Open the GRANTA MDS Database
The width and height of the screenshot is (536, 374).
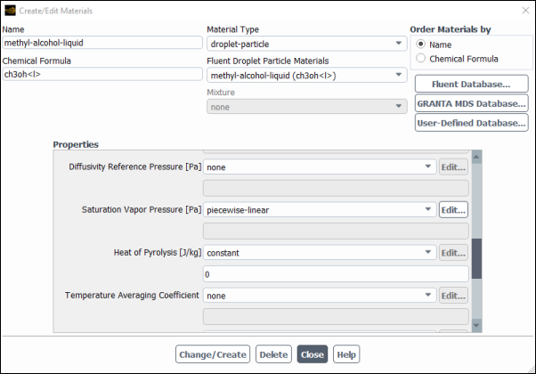pyautogui.click(x=471, y=104)
